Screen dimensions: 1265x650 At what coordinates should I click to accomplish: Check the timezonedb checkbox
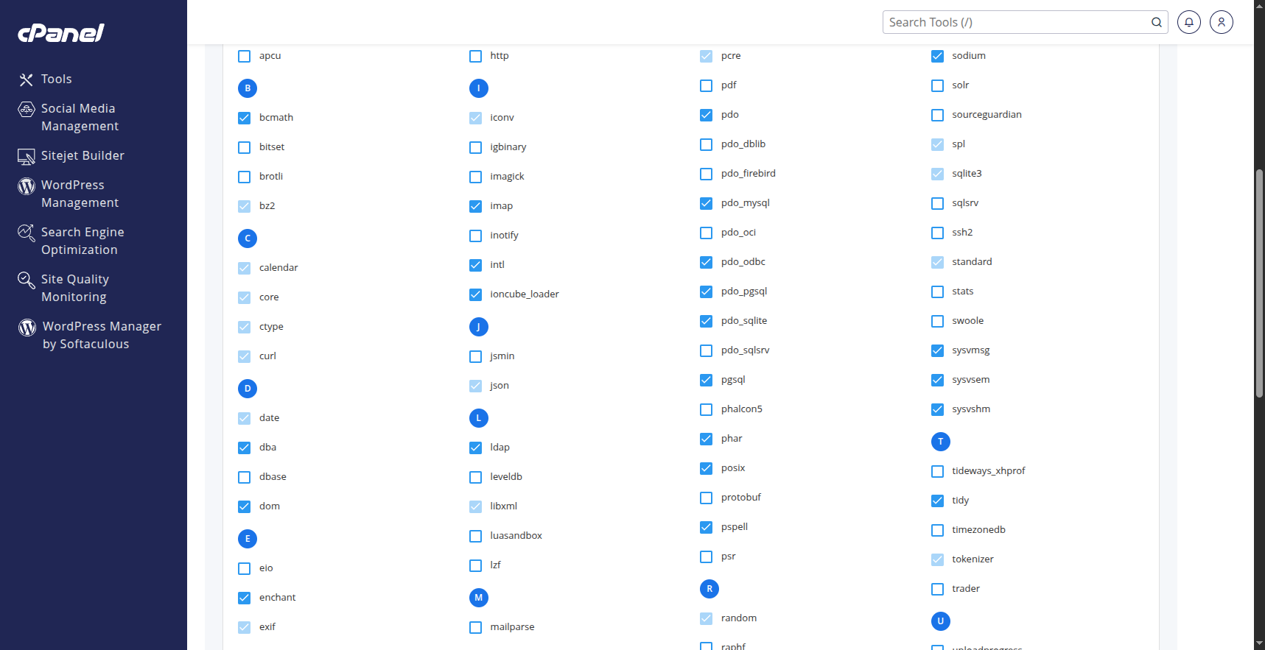[938, 530]
